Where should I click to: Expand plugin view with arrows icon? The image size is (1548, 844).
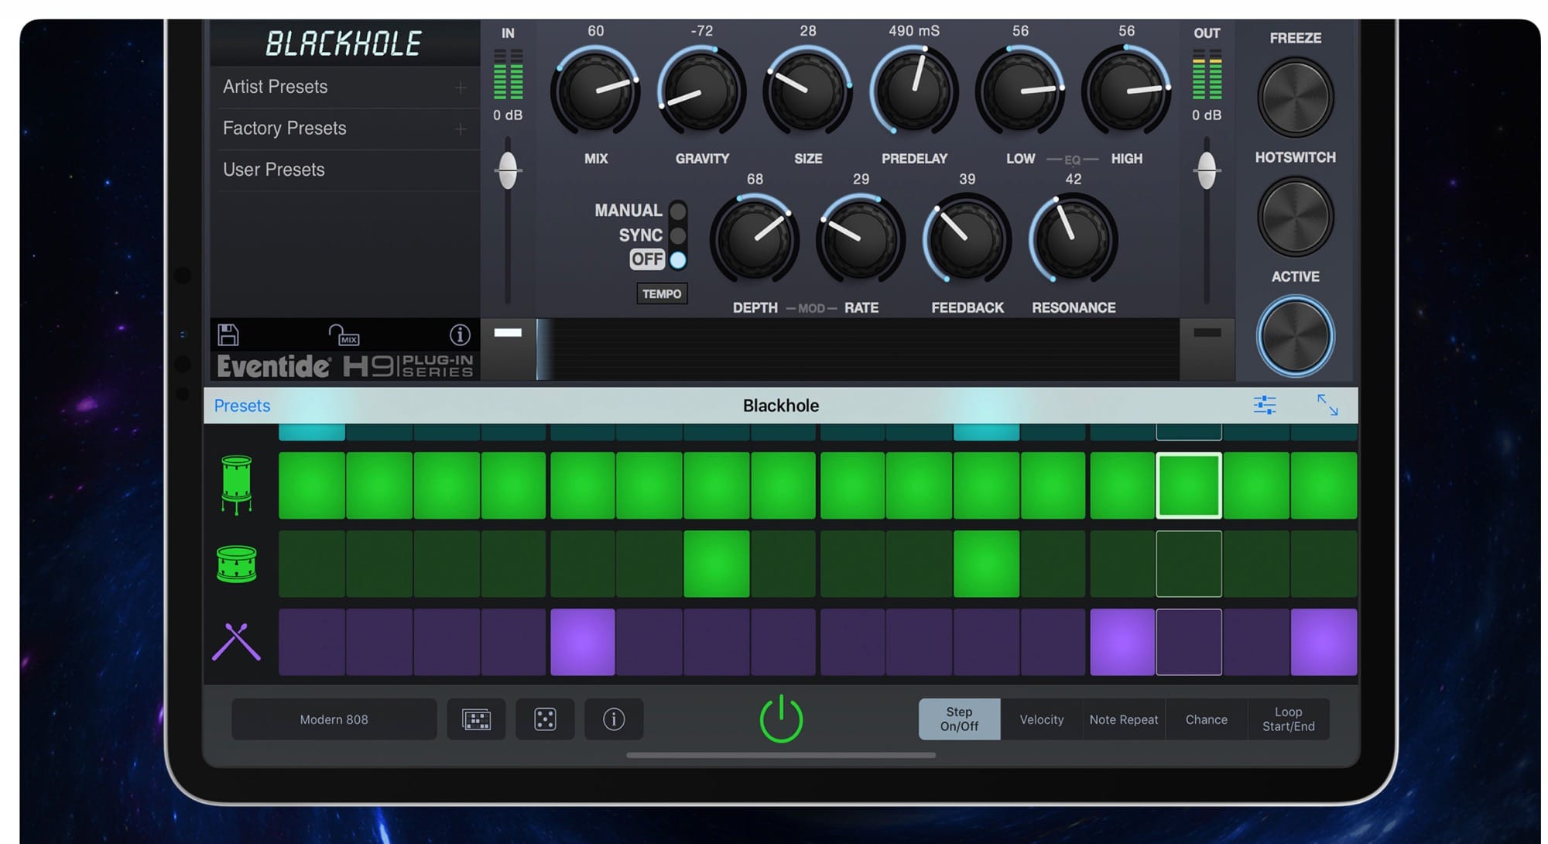click(x=1327, y=405)
